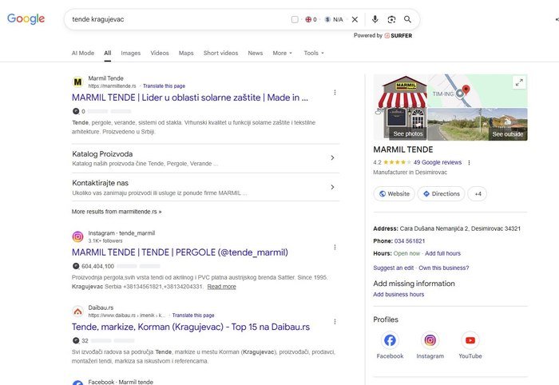The width and height of the screenshot is (559, 385).
Task: Click 'Add full hours' link
Action: pos(442,253)
